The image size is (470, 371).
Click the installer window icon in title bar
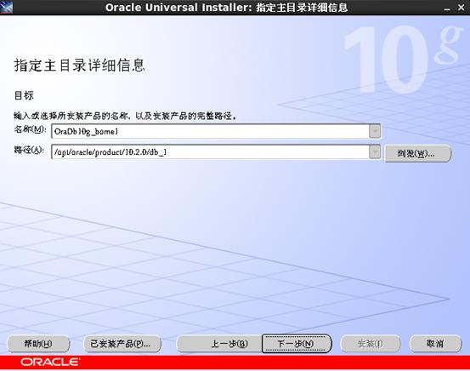(x=6, y=7)
